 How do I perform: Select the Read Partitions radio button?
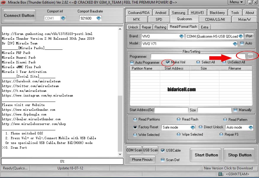point(135,119)
